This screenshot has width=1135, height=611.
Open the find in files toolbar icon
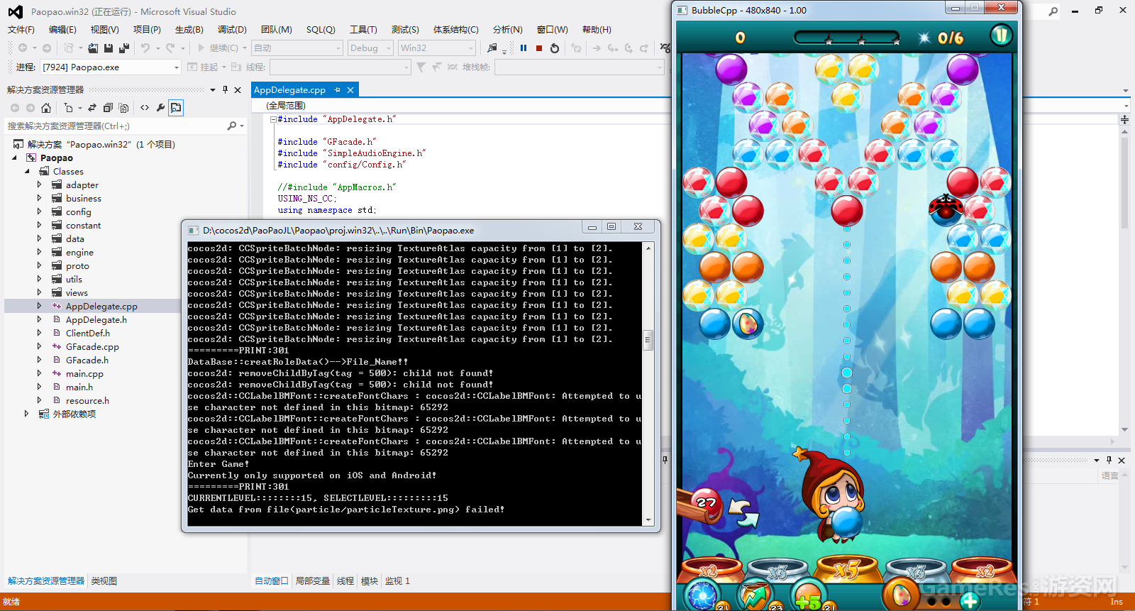point(492,48)
